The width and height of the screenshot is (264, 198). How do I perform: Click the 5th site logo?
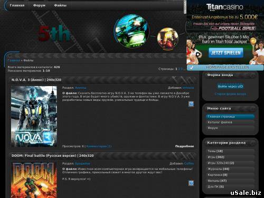54,33
